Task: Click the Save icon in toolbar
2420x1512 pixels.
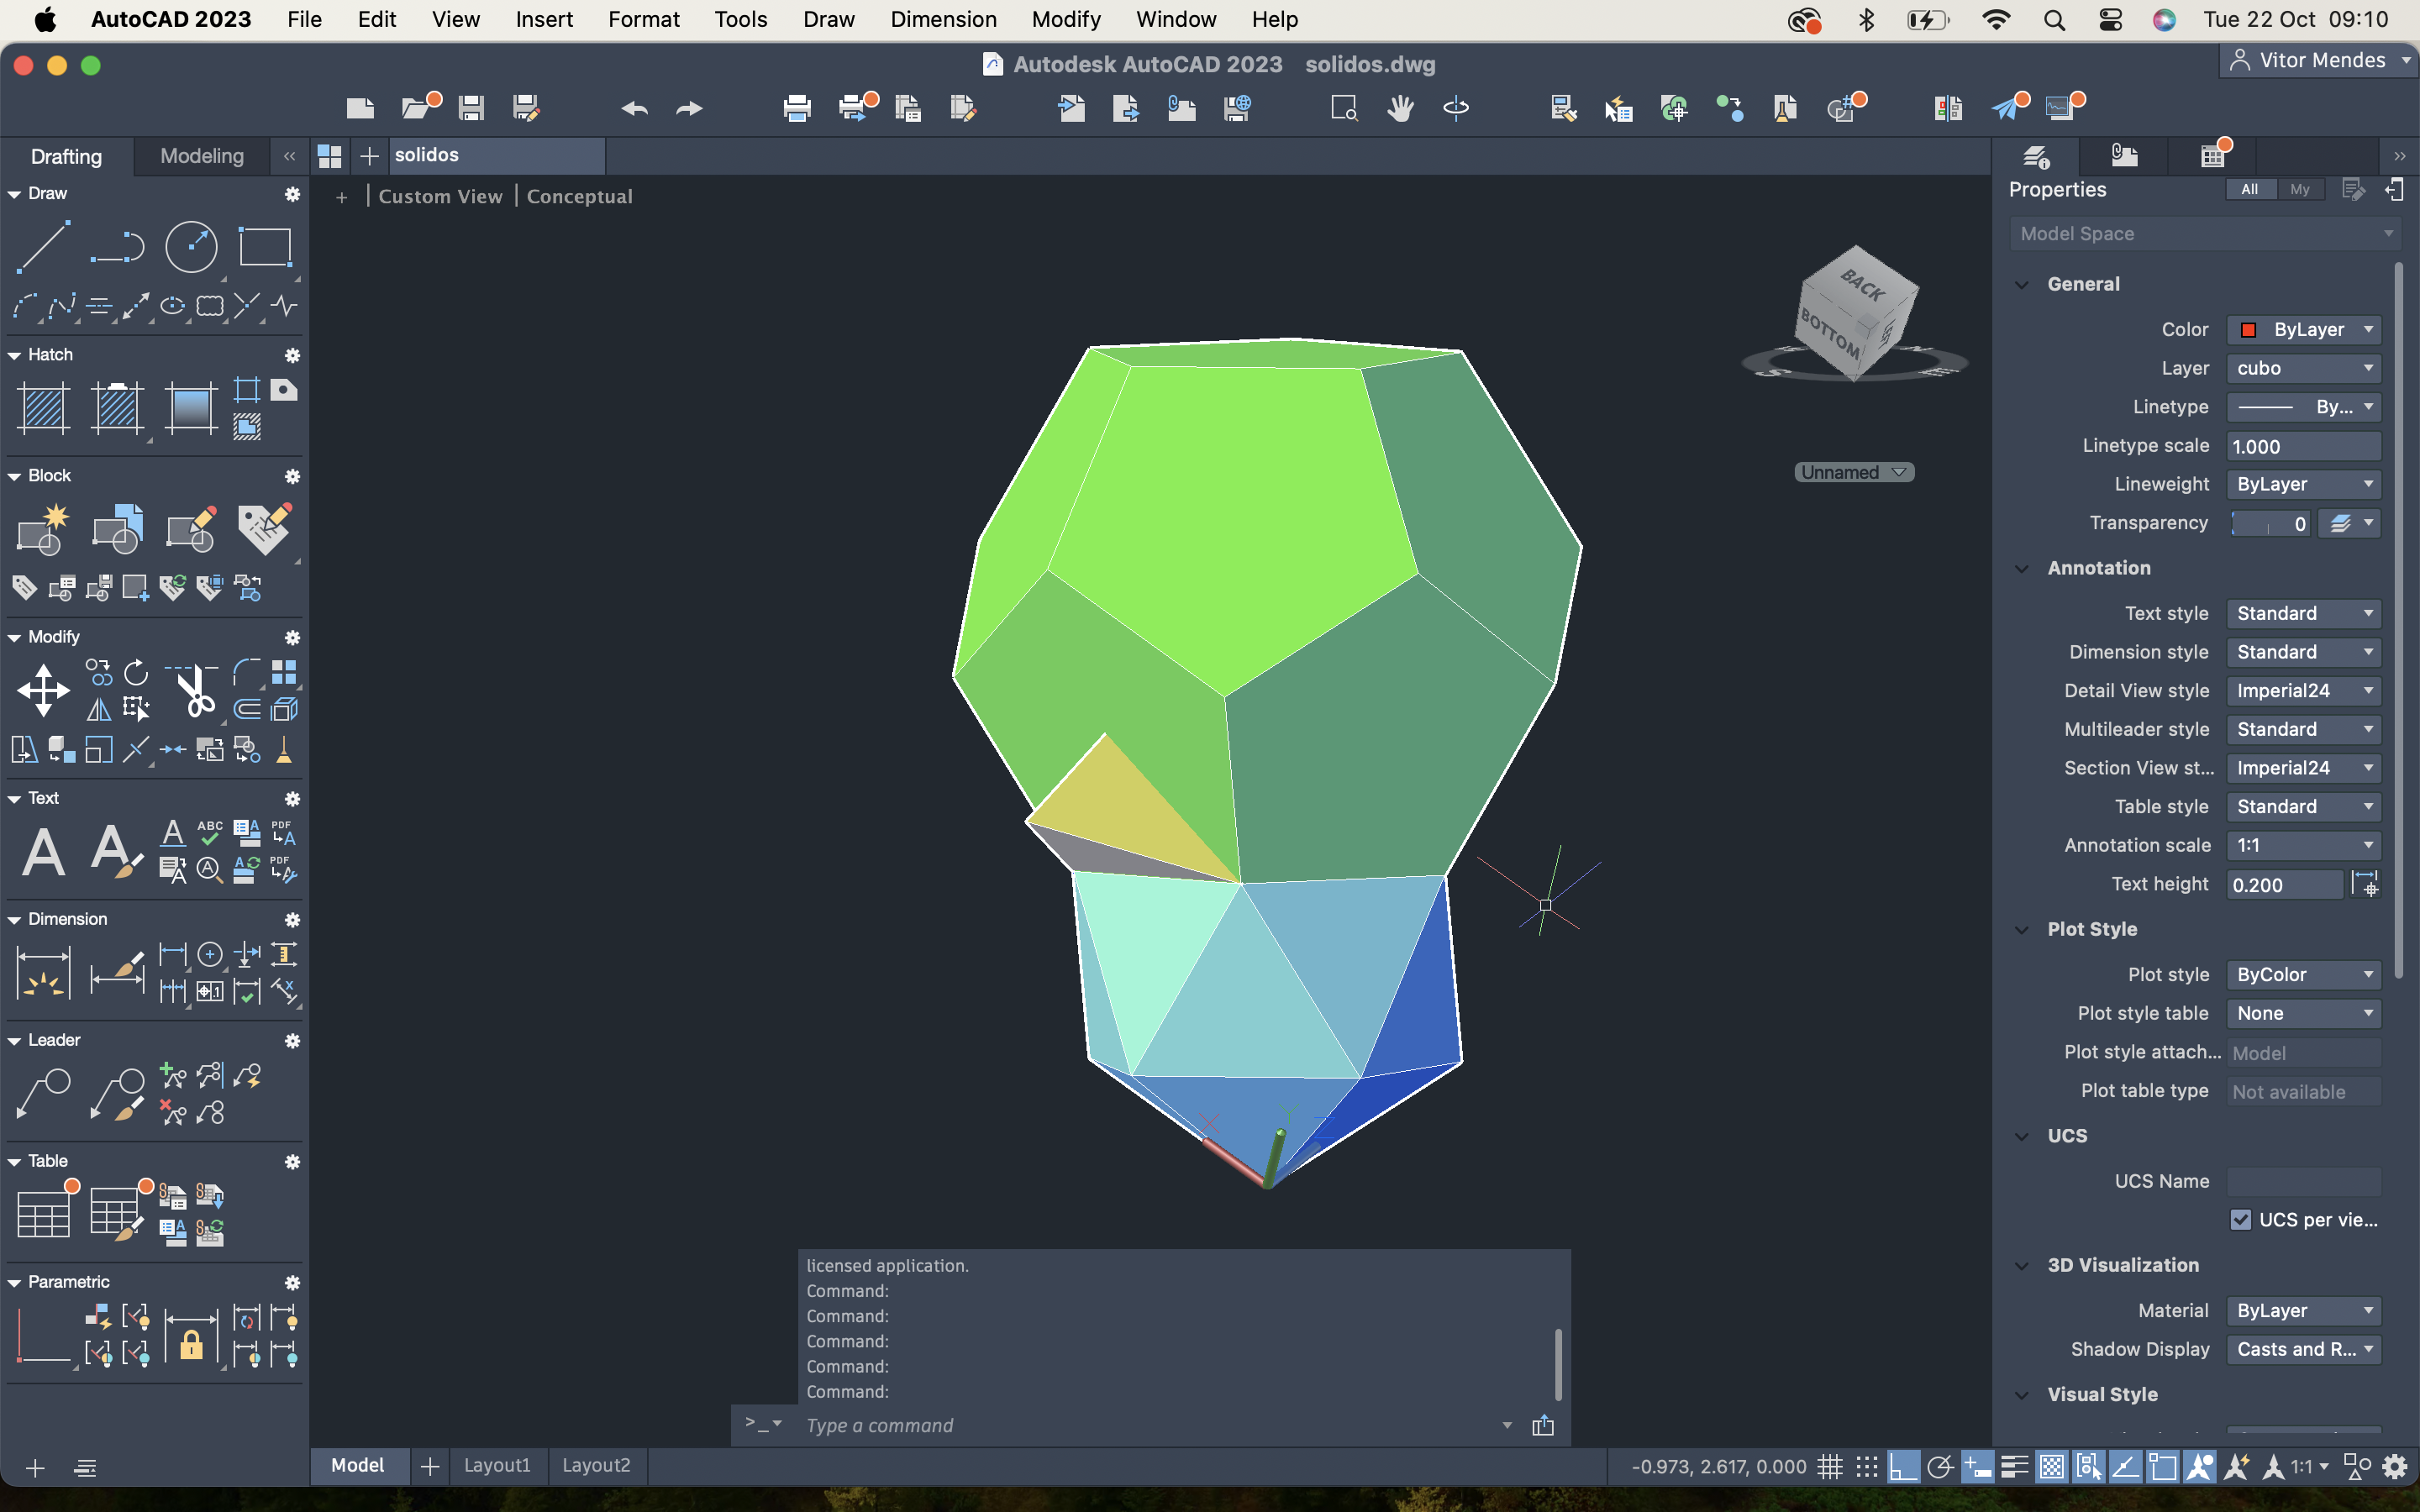Action: coord(471,108)
